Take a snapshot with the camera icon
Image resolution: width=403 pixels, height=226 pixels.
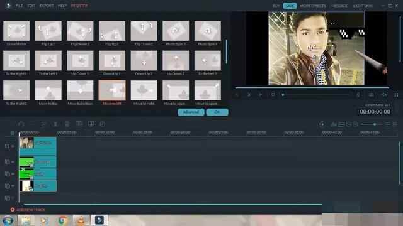pos(371,95)
